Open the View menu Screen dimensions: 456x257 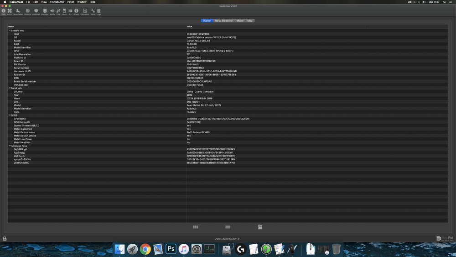pyautogui.click(x=44, y=2)
